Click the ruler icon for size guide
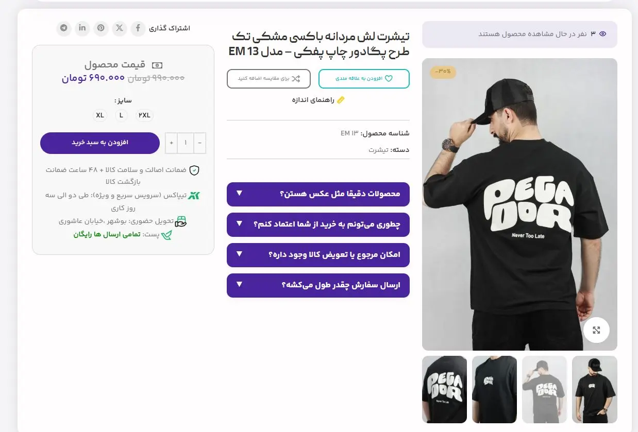638x432 pixels. pyautogui.click(x=340, y=100)
